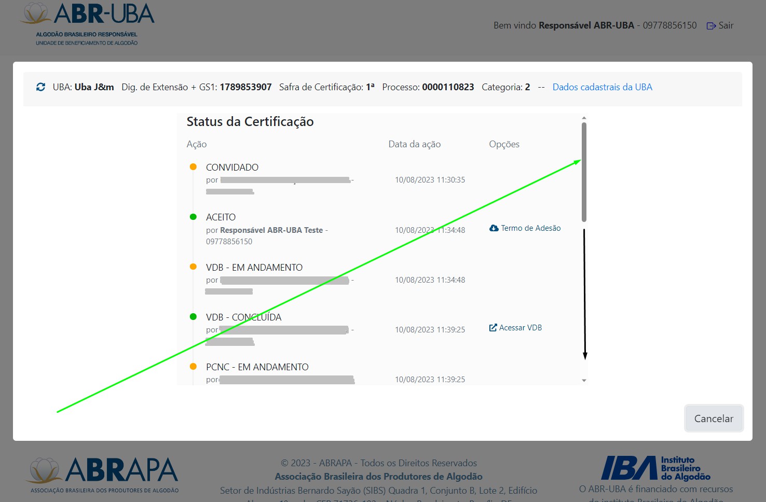Open the Acessar VDB link
The width and height of the screenshot is (766, 502).
coord(520,328)
